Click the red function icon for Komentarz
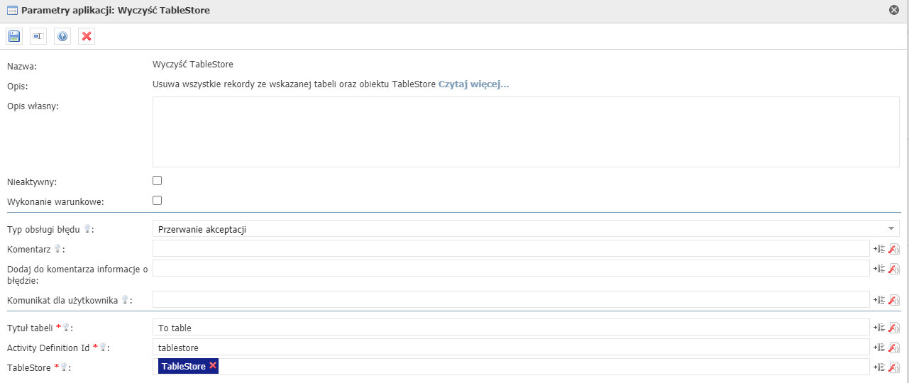The height and width of the screenshot is (383, 909). [x=894, y=249]
